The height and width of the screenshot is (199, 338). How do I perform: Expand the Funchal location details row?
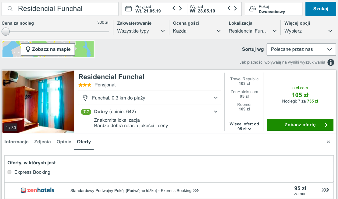coord(149,98)
